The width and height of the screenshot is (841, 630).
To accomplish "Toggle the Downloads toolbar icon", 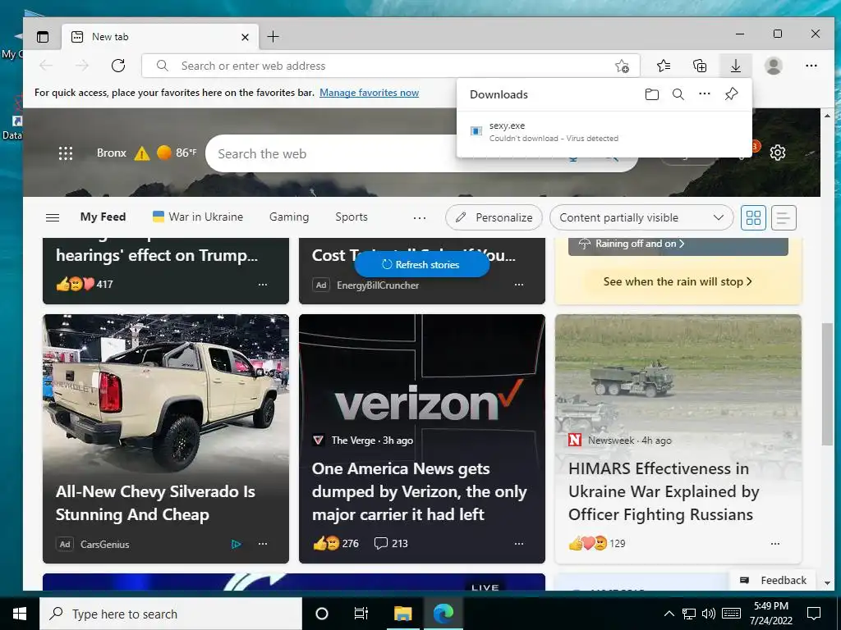I will click(736, 66).
